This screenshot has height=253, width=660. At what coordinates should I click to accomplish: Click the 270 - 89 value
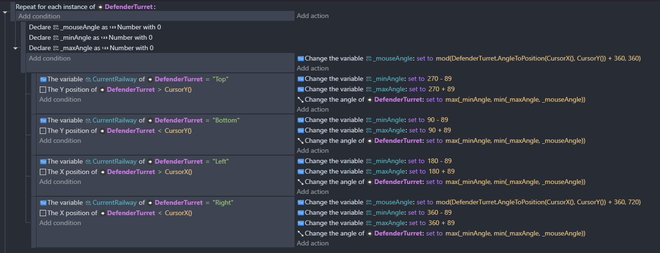(x=440, y=79)
